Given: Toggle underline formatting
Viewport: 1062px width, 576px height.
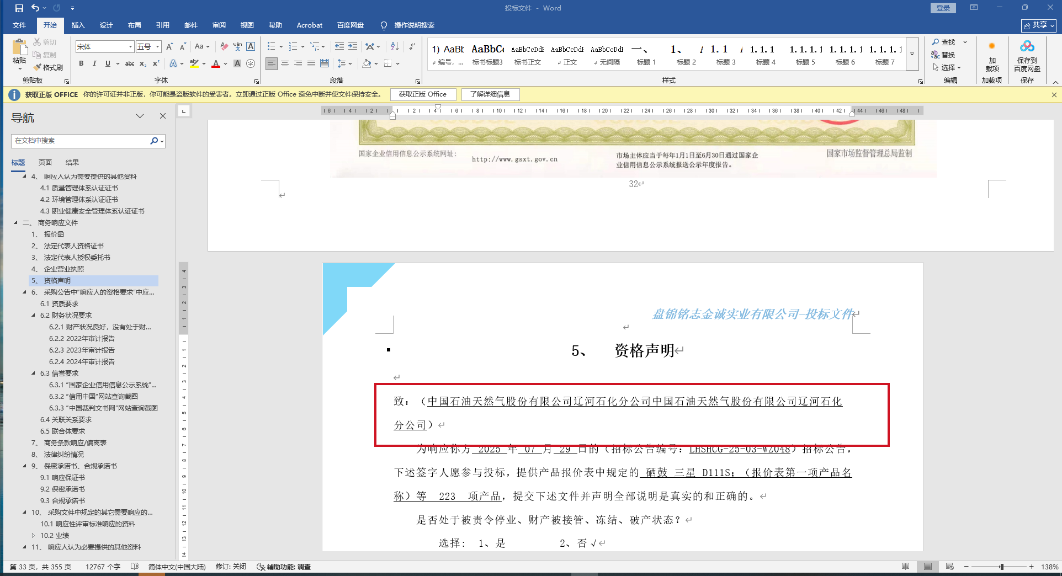Looking at the screenshot, I should 108,63.
